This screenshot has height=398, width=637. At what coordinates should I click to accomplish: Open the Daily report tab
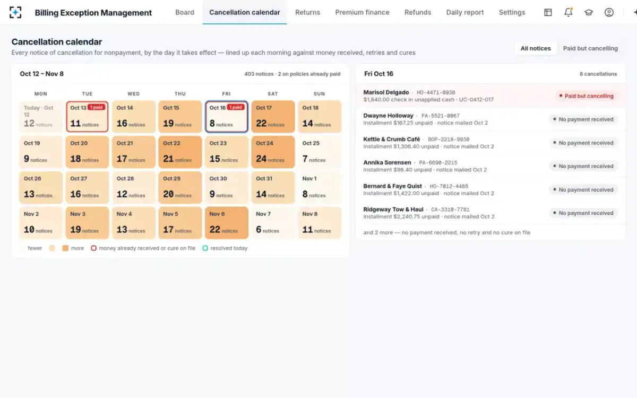pos(465,12)
